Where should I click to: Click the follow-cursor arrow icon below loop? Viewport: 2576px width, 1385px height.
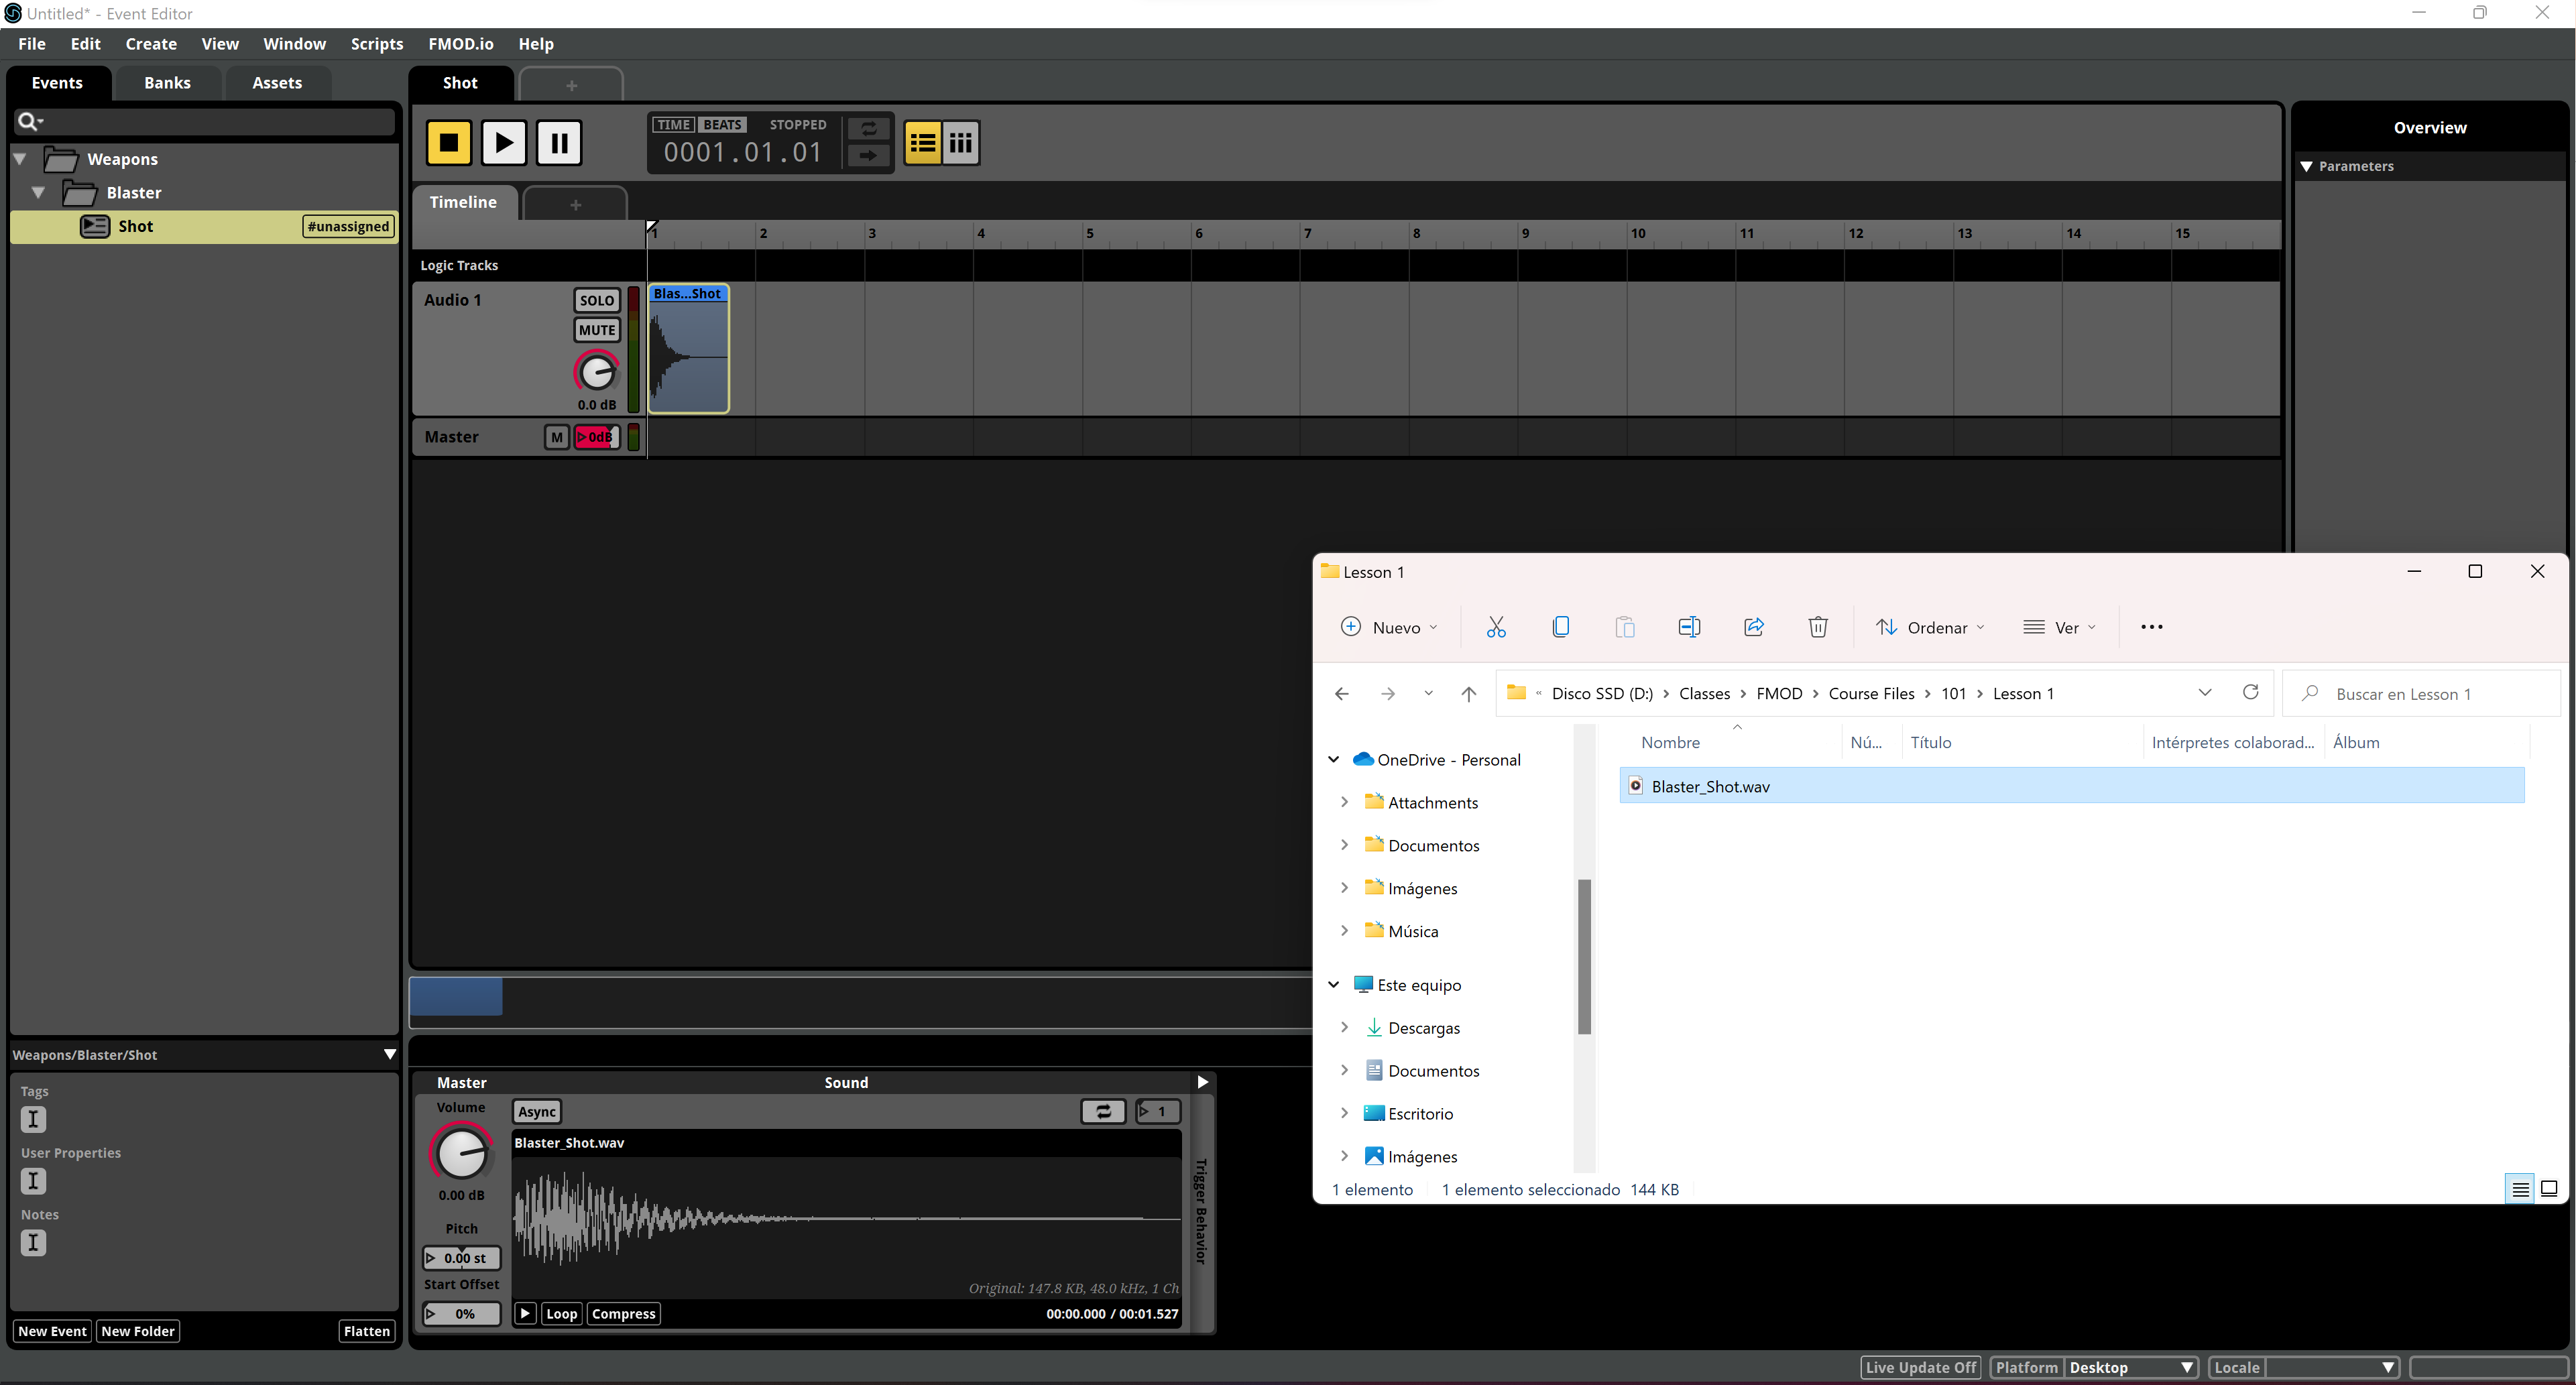pyautogui.click(x=868, y=155)
